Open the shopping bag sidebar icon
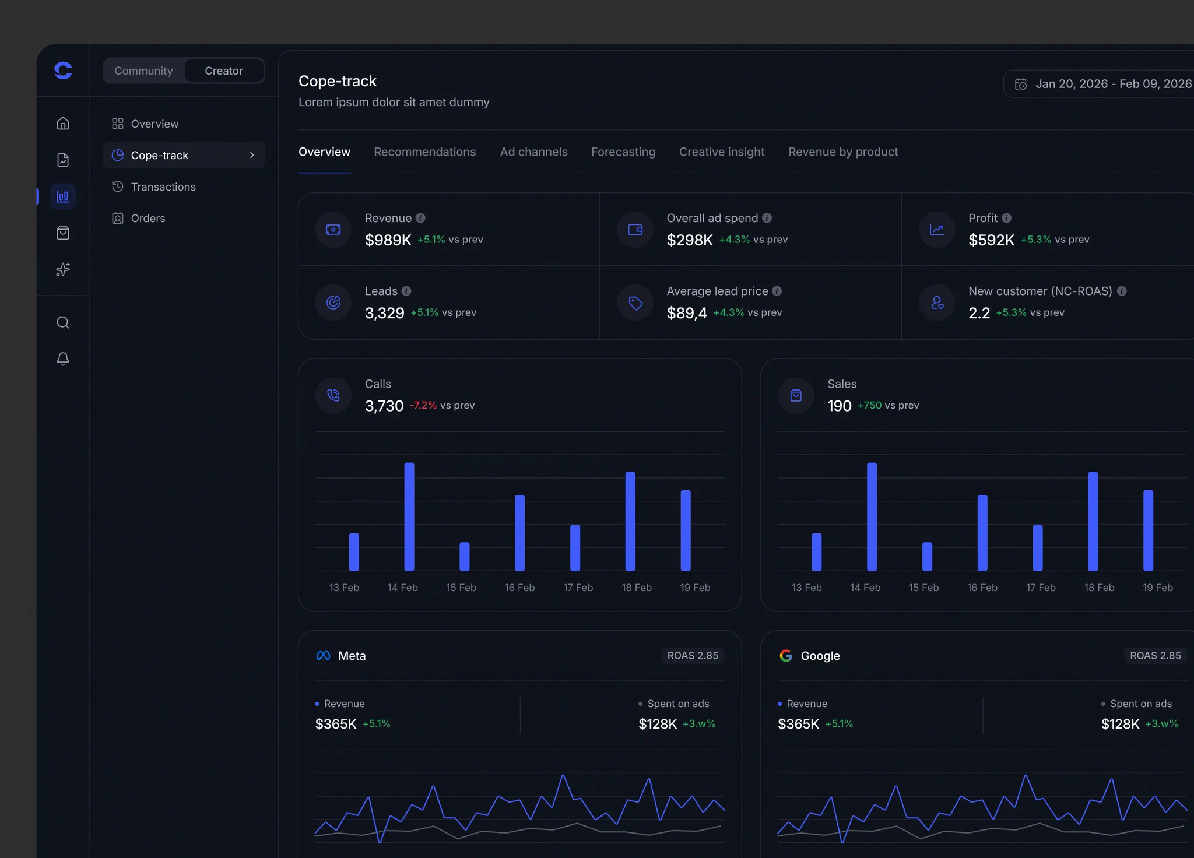 pyautogui.click(x=63, y=233)
